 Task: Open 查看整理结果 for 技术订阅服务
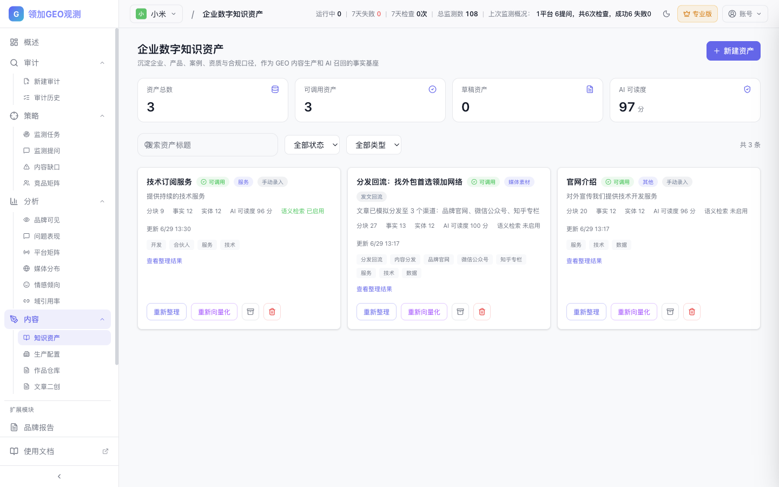click(x=164, y=261)
